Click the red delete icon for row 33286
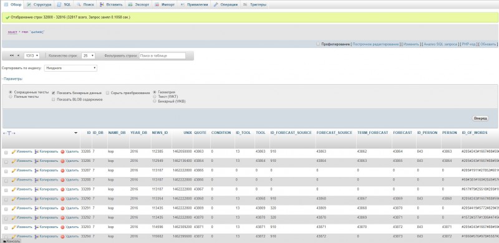Screen dimensions: 499x243 tap(63, 161)
